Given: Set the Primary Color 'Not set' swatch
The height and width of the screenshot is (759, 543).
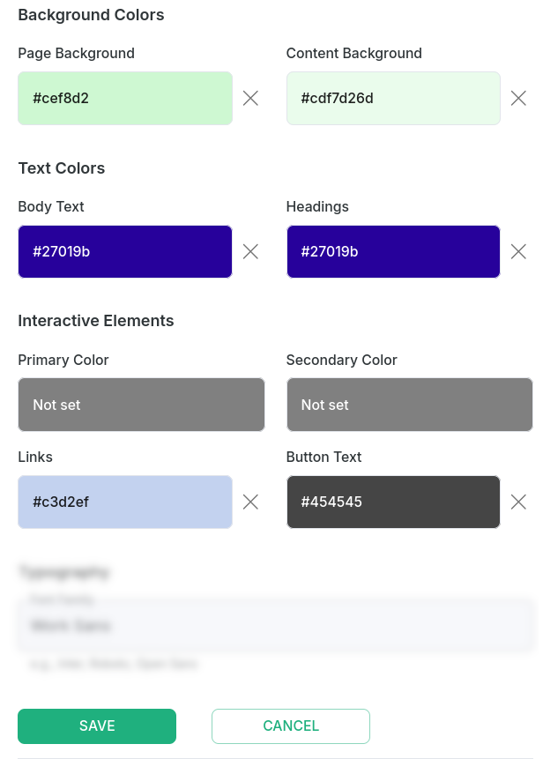Looking at the screenshot, I should (x=141, y=405).
